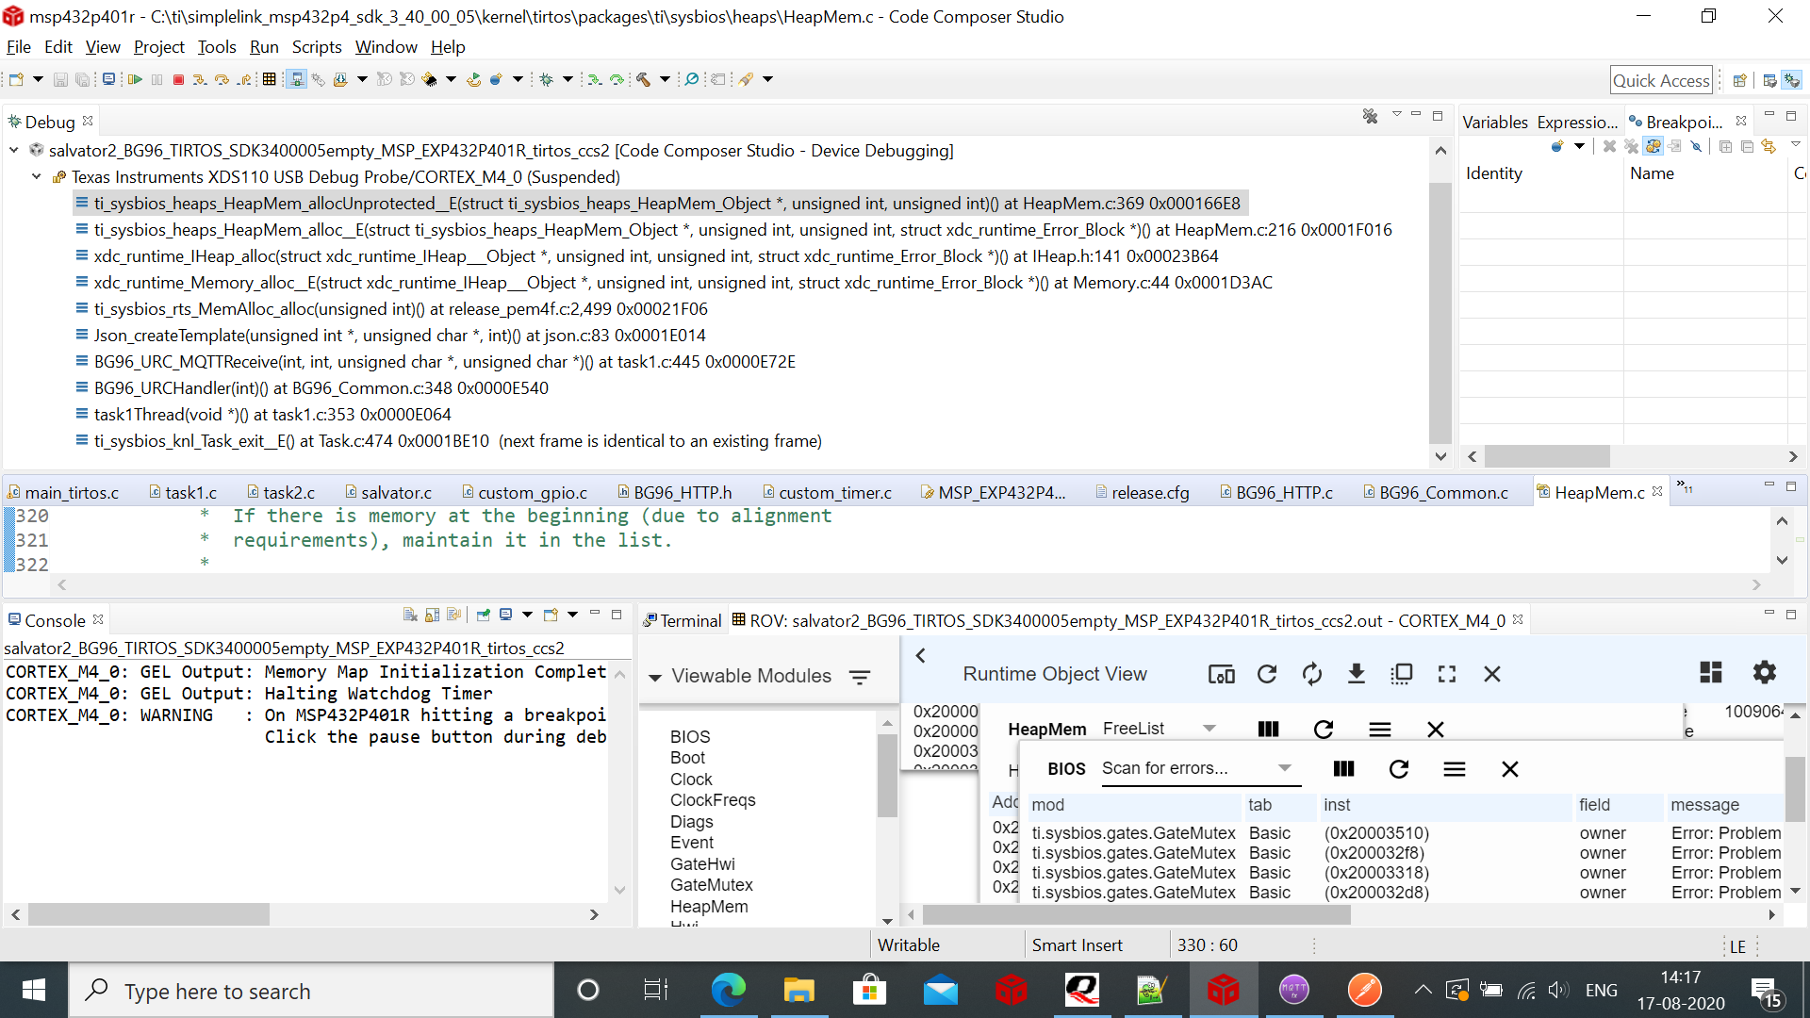Click the BIOS view column settings icon
Viewport: 1810px width, 1018px height.
(1343, 769)
